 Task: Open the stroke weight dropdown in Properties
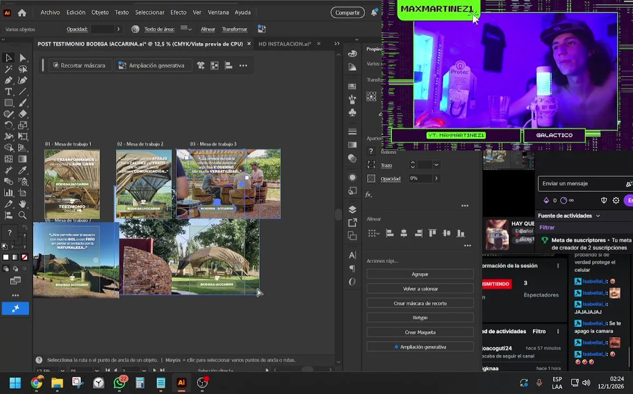[436, 165]
